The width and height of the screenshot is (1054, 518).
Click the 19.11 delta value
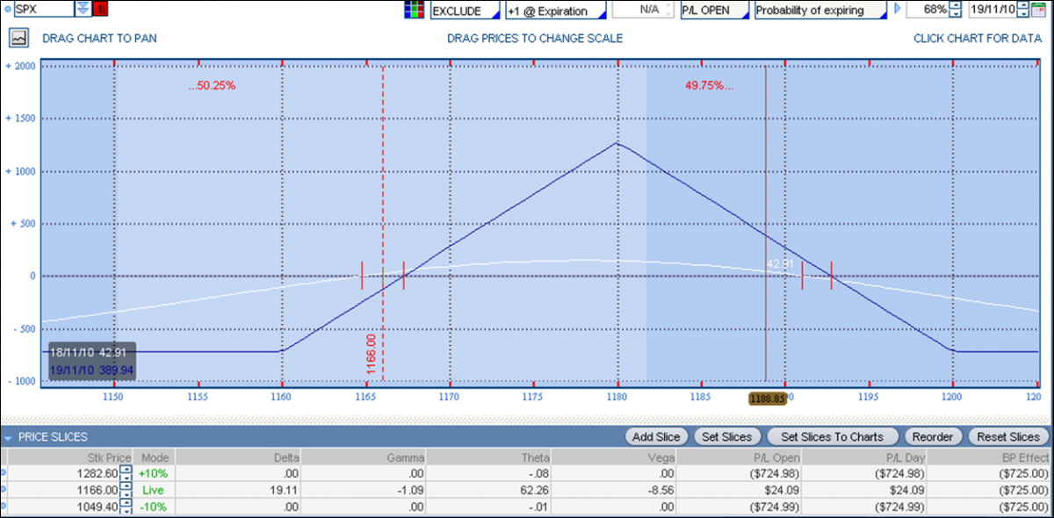(286, 490)
